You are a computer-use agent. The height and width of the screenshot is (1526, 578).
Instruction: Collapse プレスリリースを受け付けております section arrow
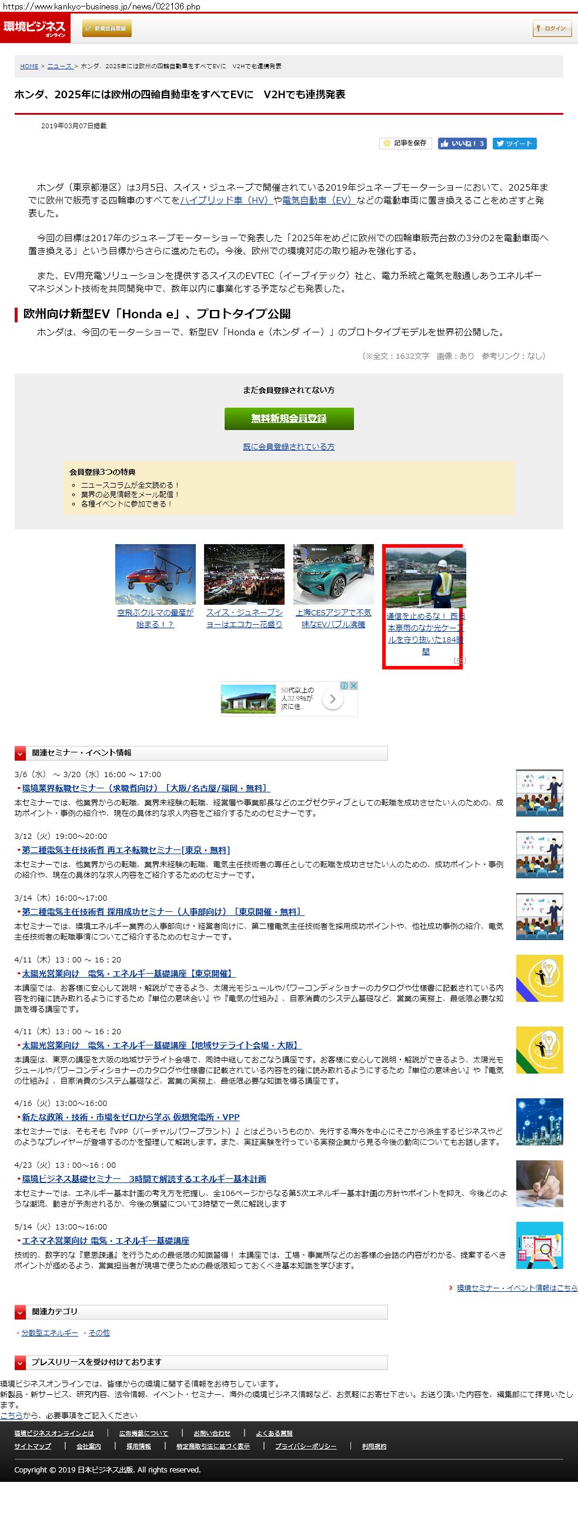20,1362
